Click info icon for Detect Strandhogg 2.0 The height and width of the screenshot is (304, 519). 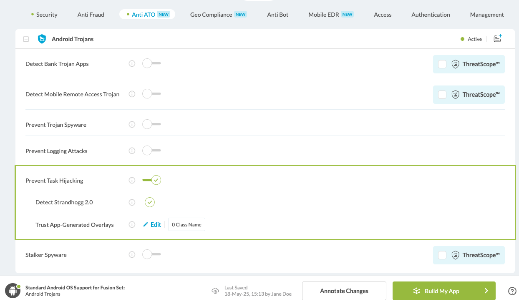tap(132, 202)
